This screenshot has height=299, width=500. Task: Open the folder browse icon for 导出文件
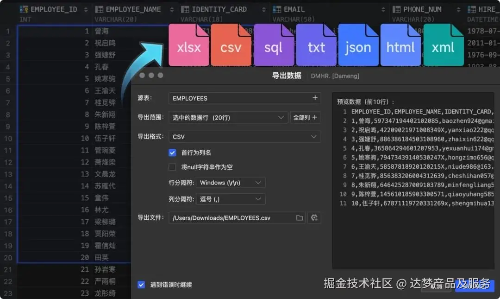(x=300, y=218)
